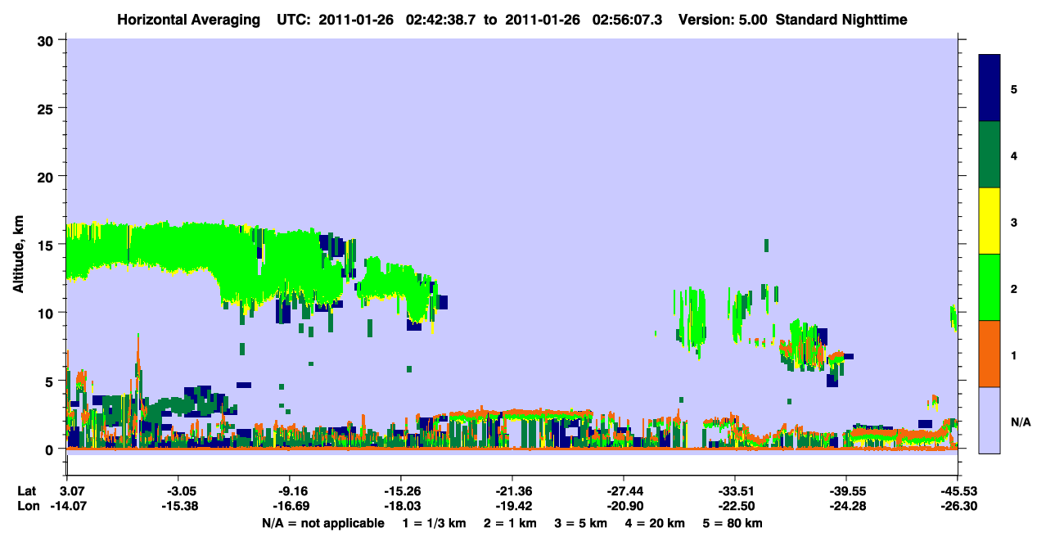Click the longitude value -19.42
The width and height of the screenshot is (1064, 546).
[512, 507]
